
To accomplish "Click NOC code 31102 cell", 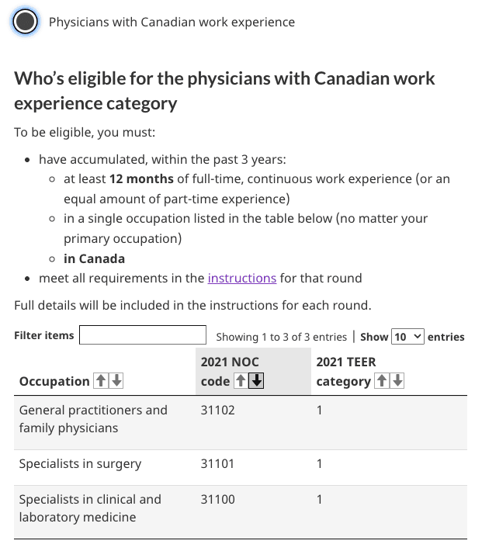I will pos(217,410).
